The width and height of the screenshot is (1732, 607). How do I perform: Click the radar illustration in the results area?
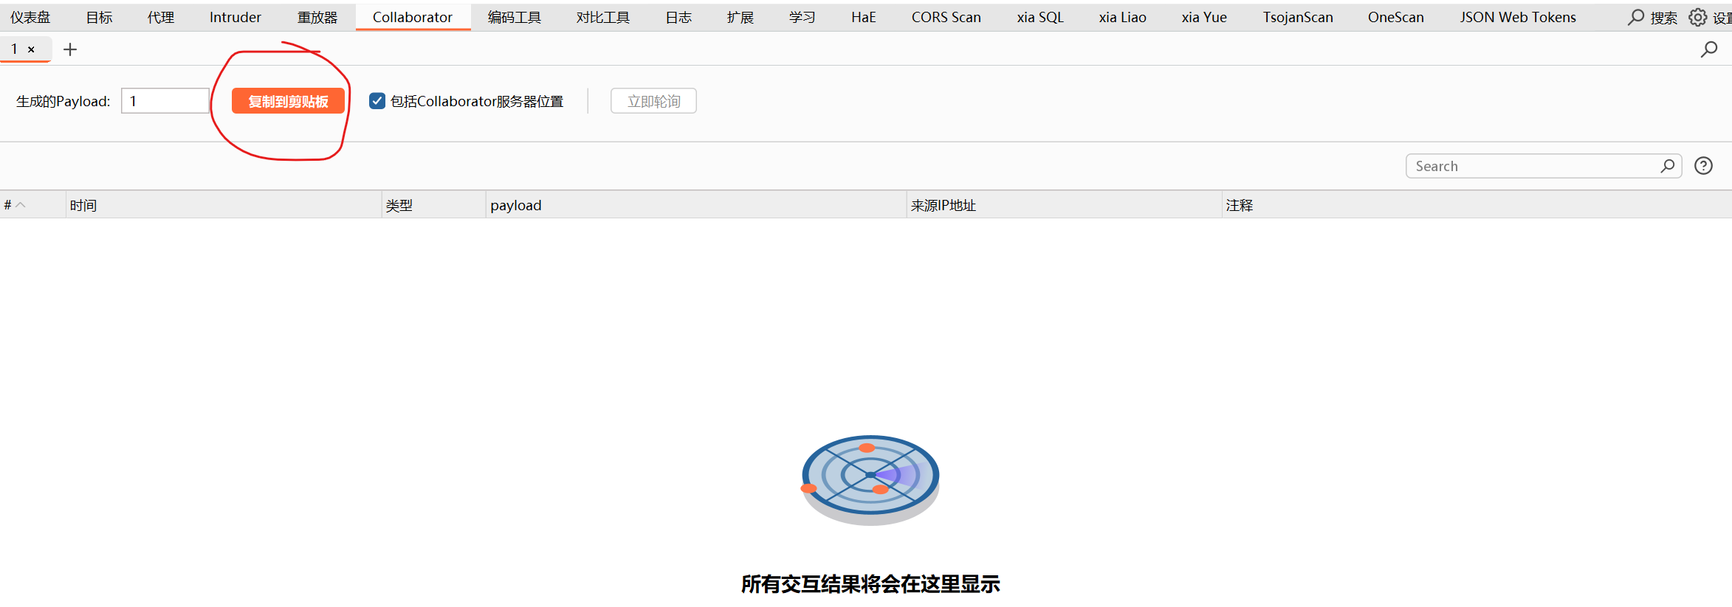[870, 478]
